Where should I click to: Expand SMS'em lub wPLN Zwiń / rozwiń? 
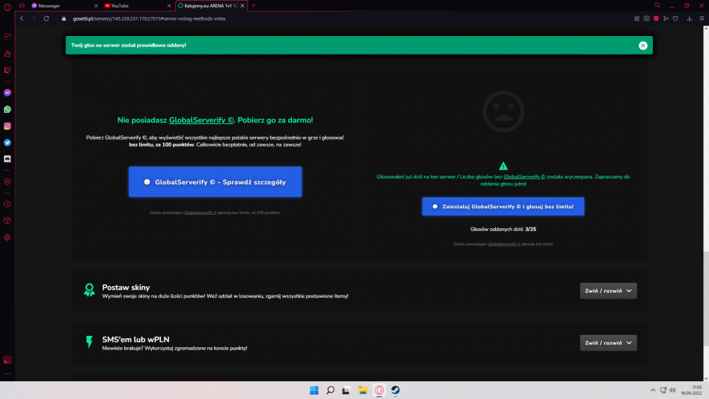[x=608, y=343]
